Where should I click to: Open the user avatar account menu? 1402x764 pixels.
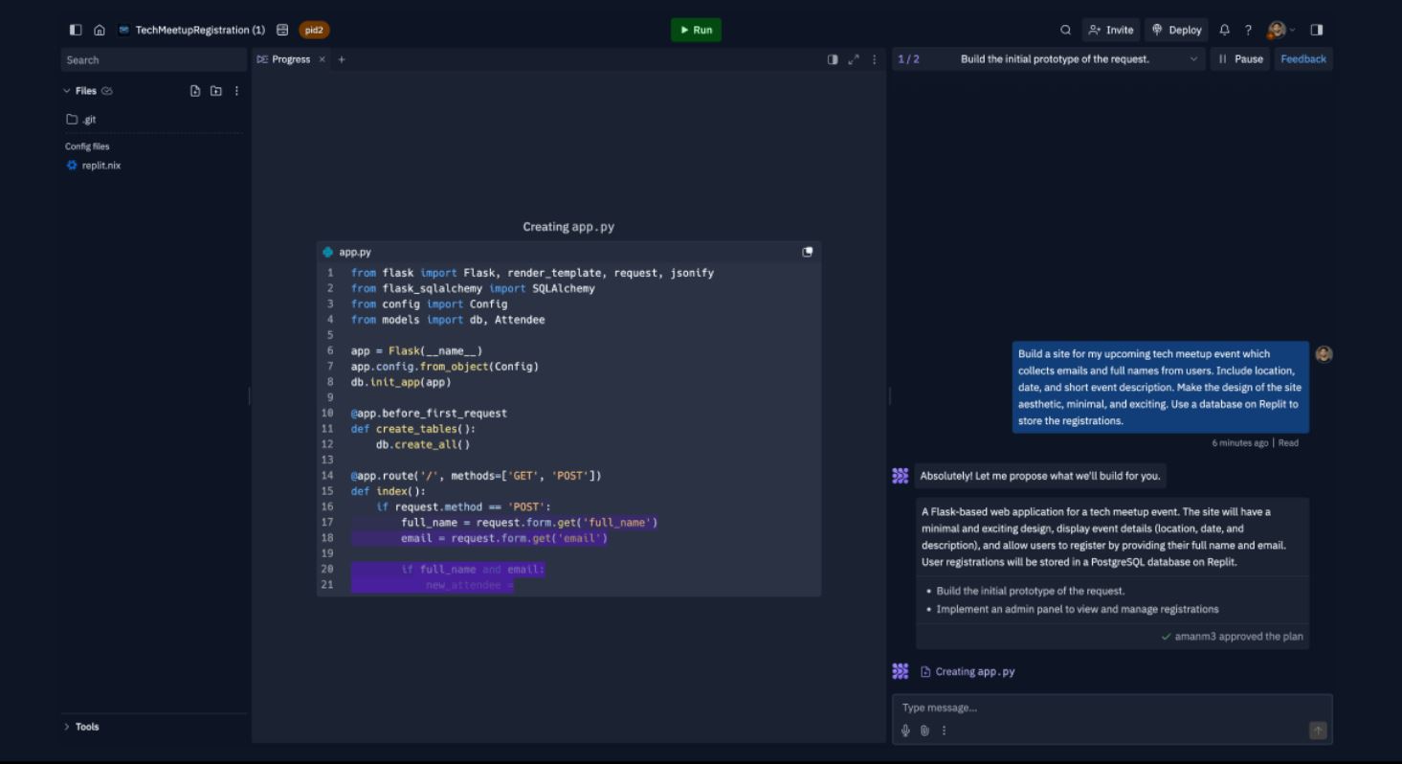(x=1280, y=30)
